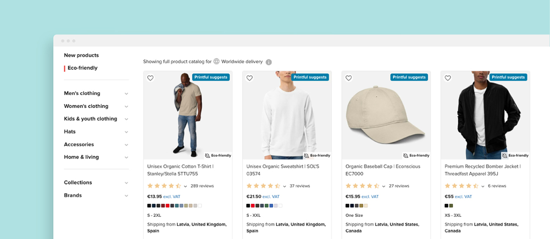
Task: Click excl. VAT next to €55
Action: click(x=463, y=197)
